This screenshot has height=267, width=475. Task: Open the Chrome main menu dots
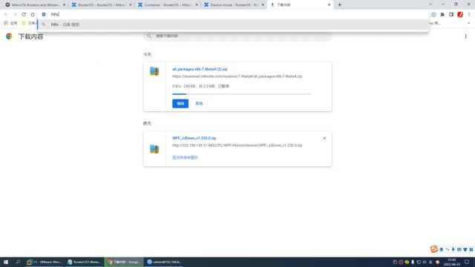click(x=469, y=14)
